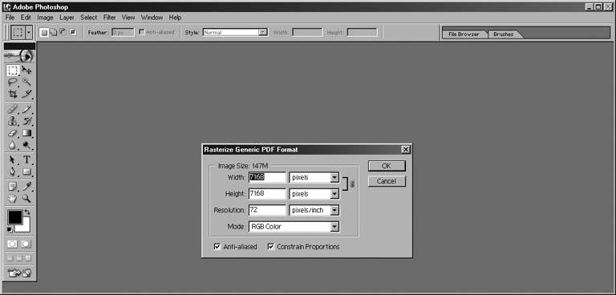Select the Notes tool

pyautogui.click(x=13, y=186)
